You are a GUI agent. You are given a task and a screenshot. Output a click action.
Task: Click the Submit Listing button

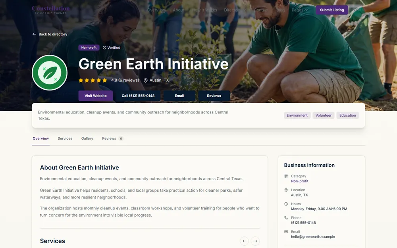(x=331, y=10)
